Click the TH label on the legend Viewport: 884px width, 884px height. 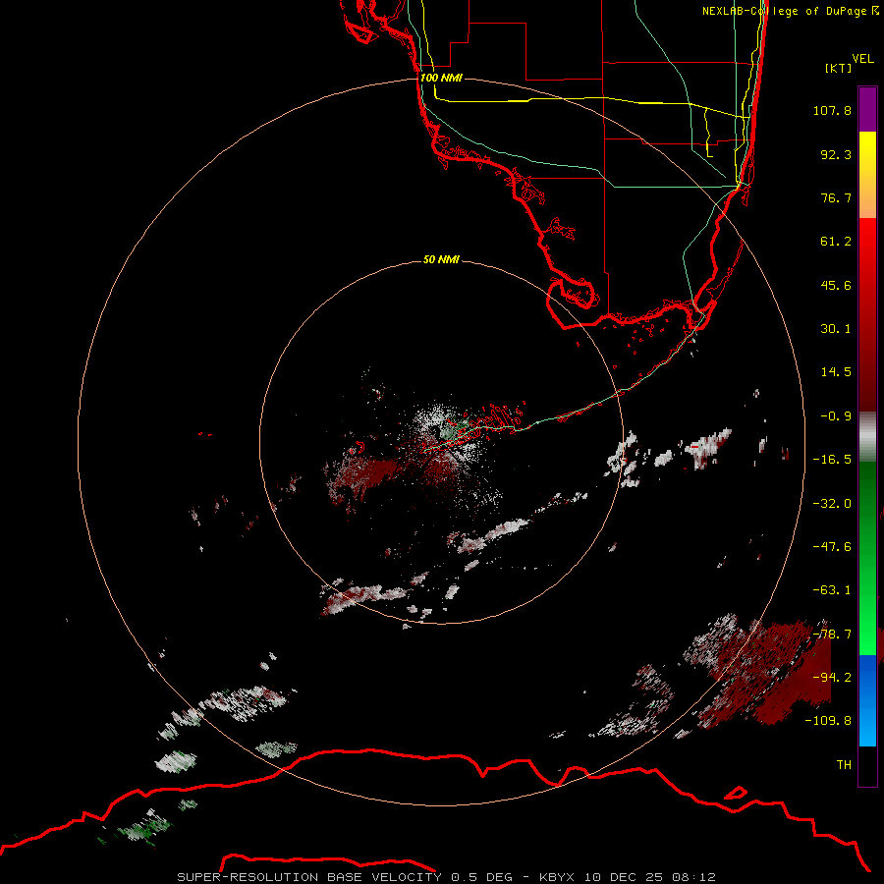tap(844, 765)
